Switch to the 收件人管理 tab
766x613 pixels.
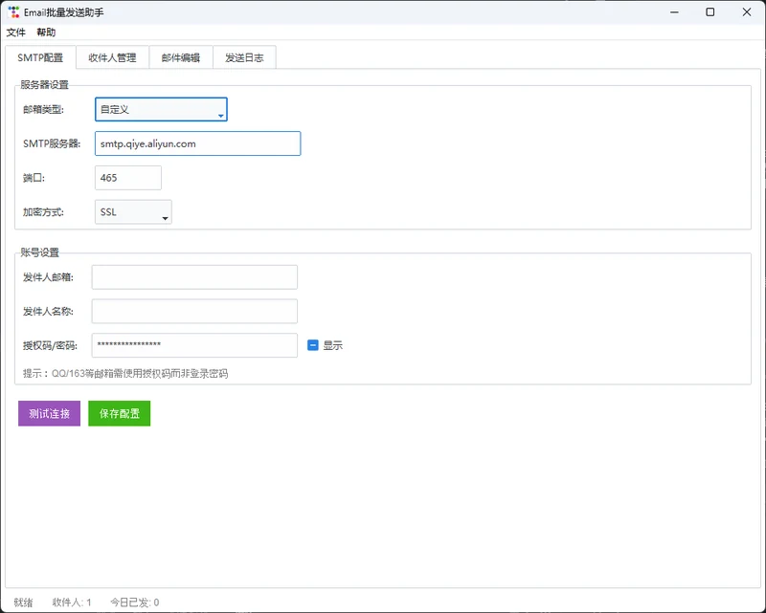pyautogui.click(x=112, y=57)
